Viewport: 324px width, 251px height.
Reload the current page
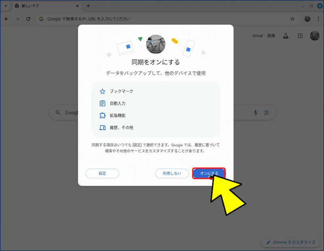click(x=28, y=19)
